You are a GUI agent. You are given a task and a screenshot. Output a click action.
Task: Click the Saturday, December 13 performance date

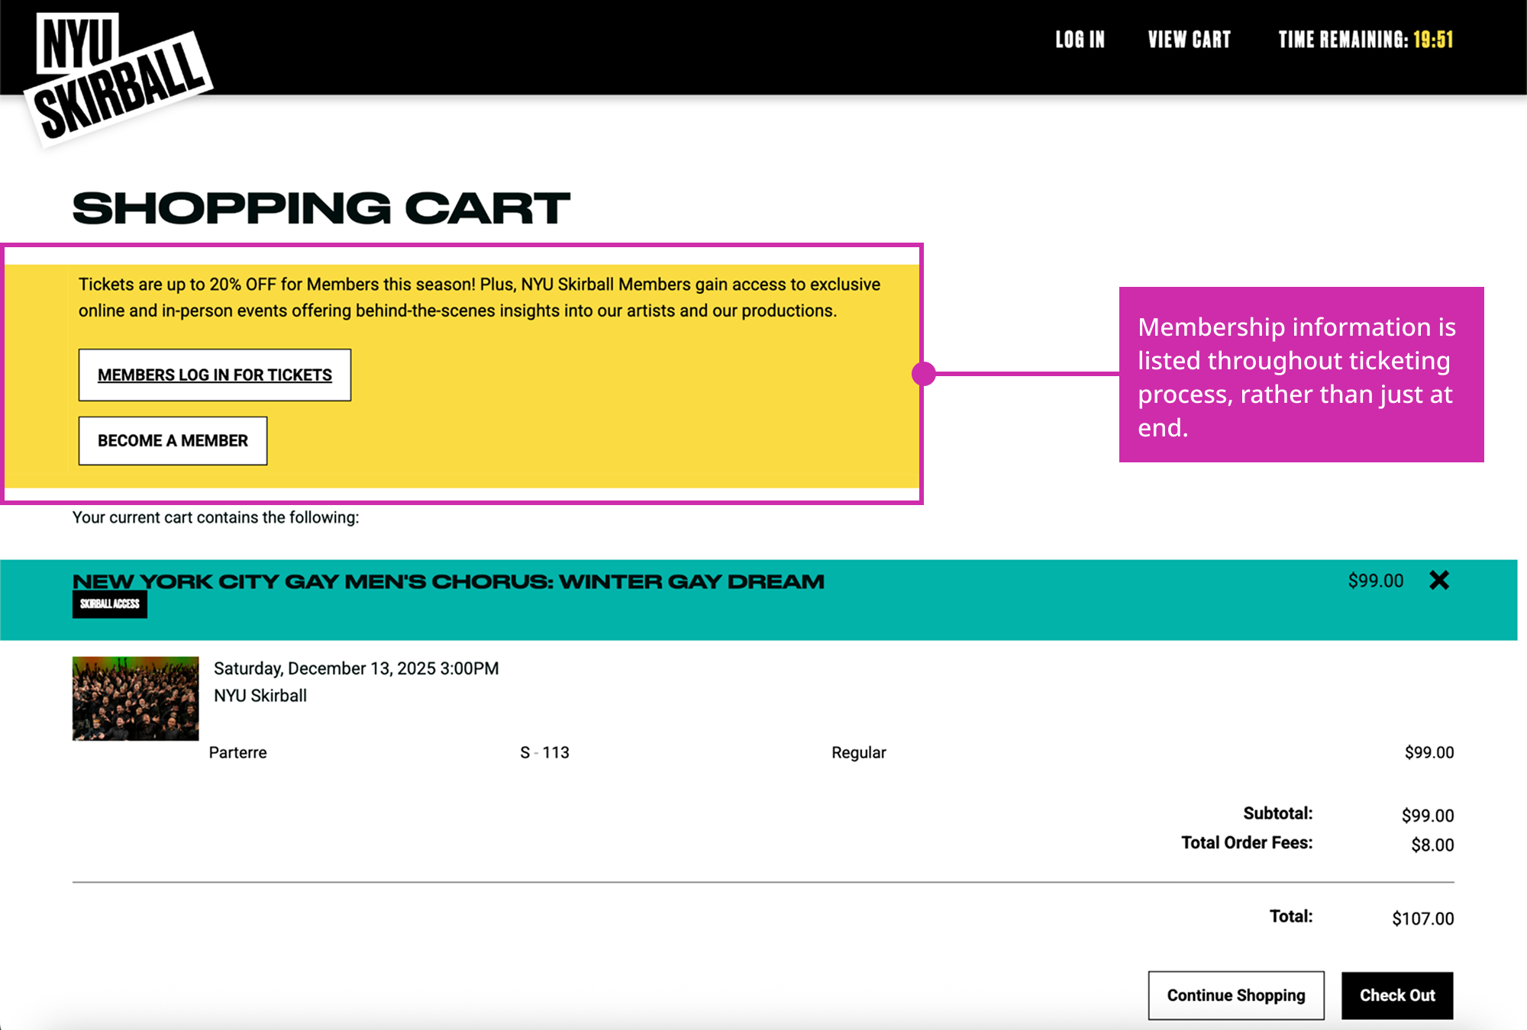[356, 668]
